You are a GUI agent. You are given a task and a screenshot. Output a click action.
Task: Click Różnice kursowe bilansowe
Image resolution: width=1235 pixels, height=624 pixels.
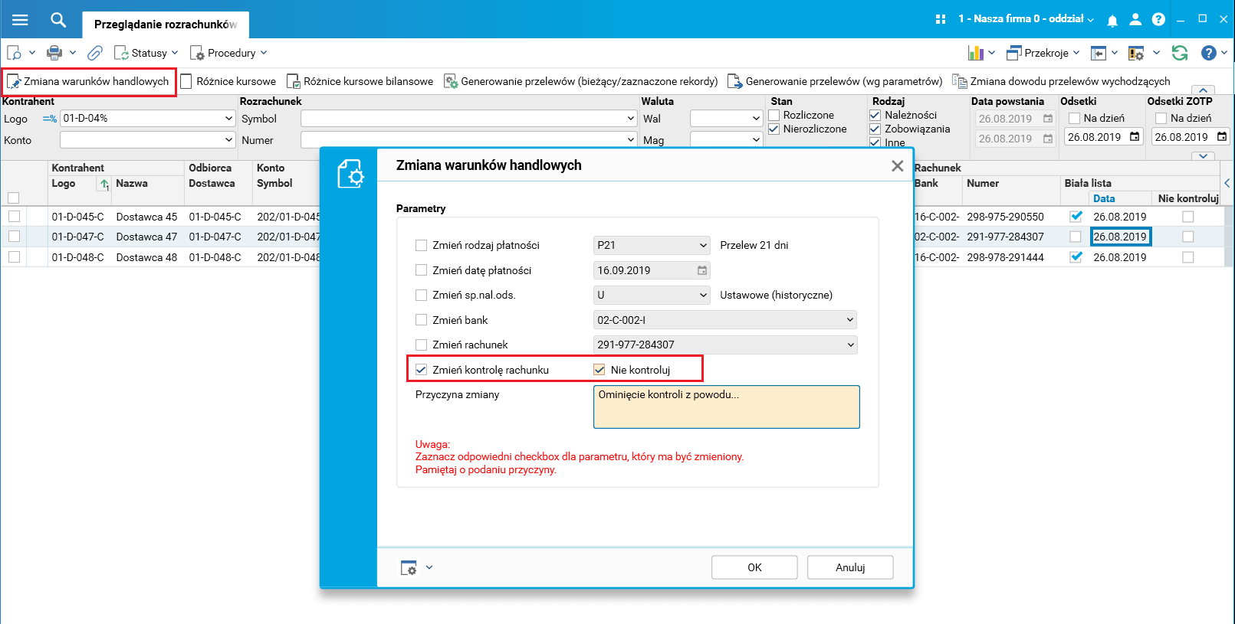point(360,81)
